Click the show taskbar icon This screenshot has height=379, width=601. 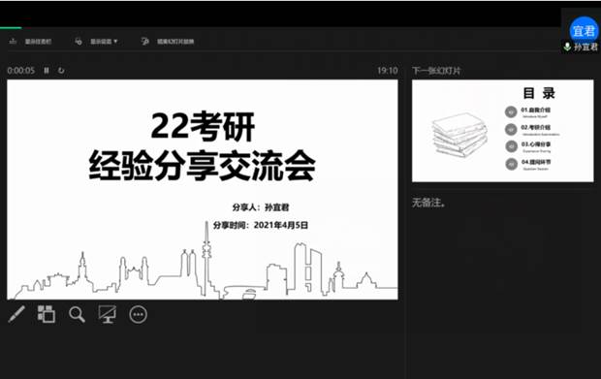pos(13,41)
